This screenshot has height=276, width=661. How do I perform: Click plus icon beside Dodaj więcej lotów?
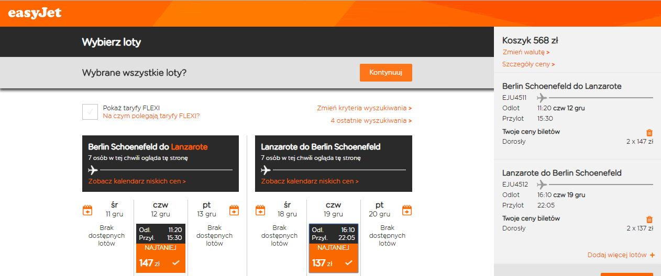pyautogui.click(x=652, y=255)
